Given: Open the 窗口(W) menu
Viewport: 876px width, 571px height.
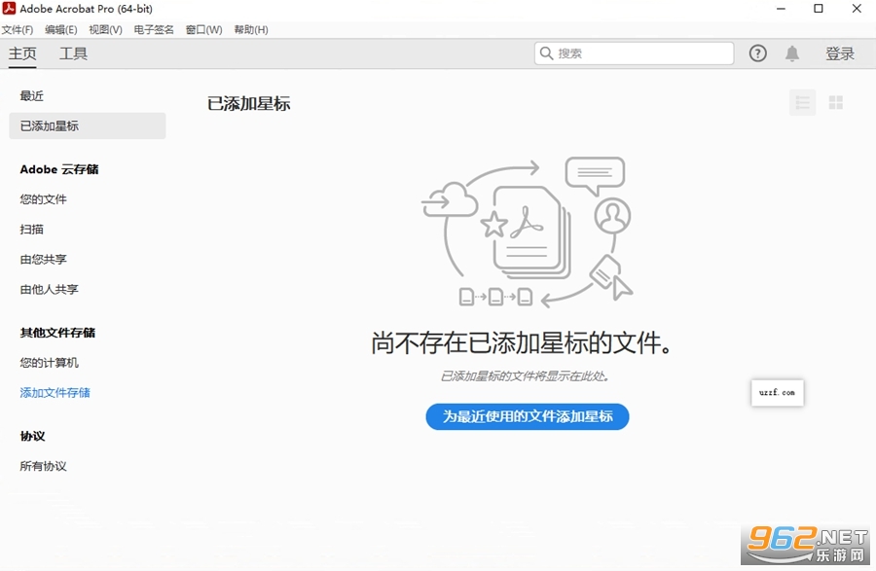Looking at the screenshot, I should [x=204, y=29].
